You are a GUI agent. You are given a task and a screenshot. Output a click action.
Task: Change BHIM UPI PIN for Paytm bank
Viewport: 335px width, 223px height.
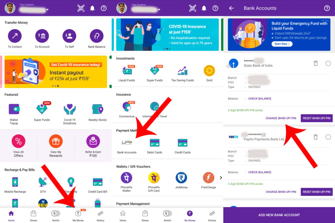coord(281,192)
